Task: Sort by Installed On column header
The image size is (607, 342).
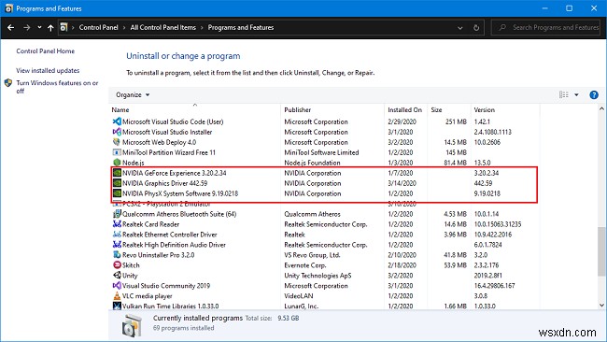Action: click(405, 110)
